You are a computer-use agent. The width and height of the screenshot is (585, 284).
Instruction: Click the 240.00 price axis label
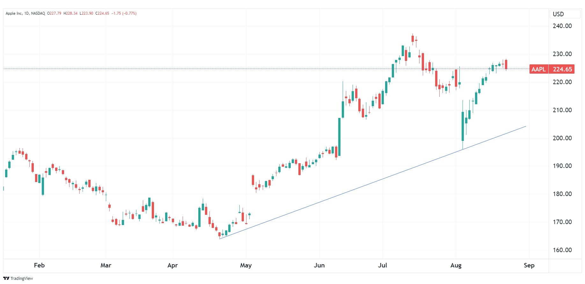click(x=562, y=26)
